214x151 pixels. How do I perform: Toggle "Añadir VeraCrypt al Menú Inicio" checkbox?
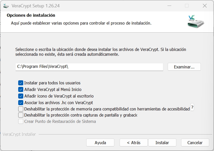click(x=20, y=89)
